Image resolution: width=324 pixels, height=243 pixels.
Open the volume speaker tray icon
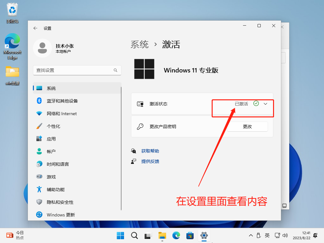pos(285,235)
